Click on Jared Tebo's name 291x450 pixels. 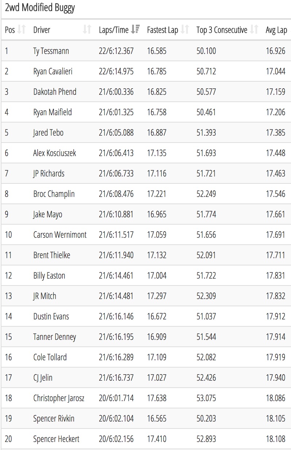48,132
